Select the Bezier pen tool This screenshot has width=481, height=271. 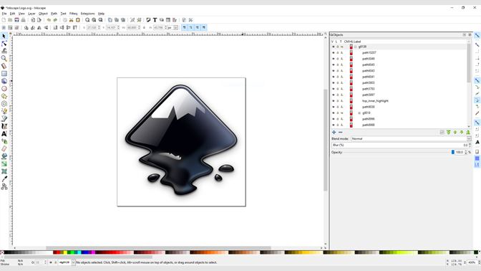click(x=4, y=118)
